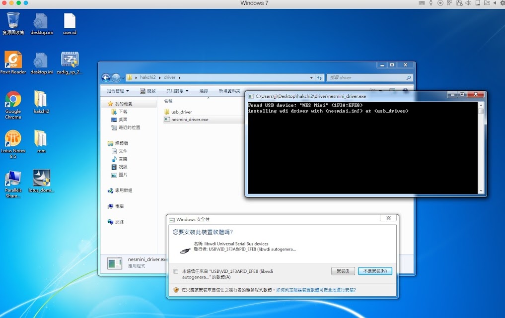Click the Parallels microphone icon in the title bar
505x318 pixels.
pos(431,3)
